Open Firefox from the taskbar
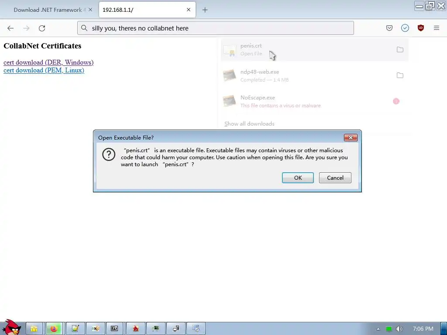Viewport: 447px width, 335px height. click(54, 329)
